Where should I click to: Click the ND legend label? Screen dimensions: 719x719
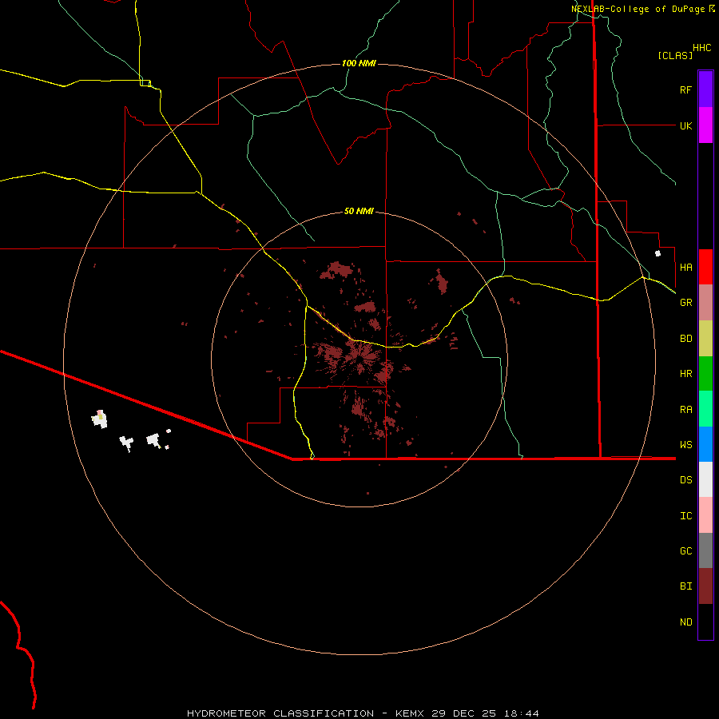click(x=685, y=622)
